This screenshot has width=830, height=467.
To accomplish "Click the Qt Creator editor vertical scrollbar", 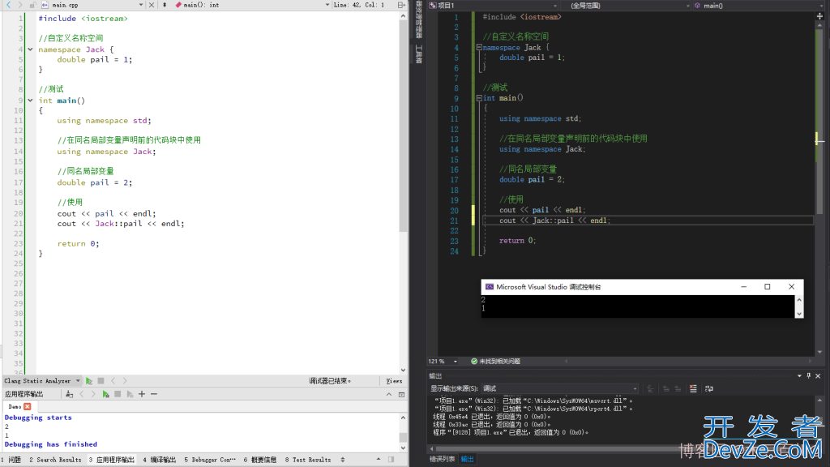I will (403, 127).
